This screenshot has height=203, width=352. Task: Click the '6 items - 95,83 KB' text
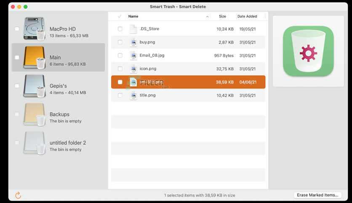pyautogui.click(x=67, y=64)
